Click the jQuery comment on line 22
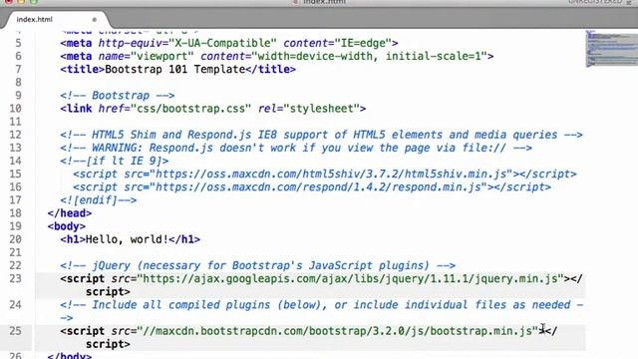 click(257, 266)
